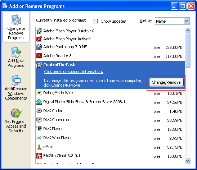This screenshot has height=170, width=197.
Task: Select Adobe Flash Player ActiveX name text
Action: pos(67,39)
